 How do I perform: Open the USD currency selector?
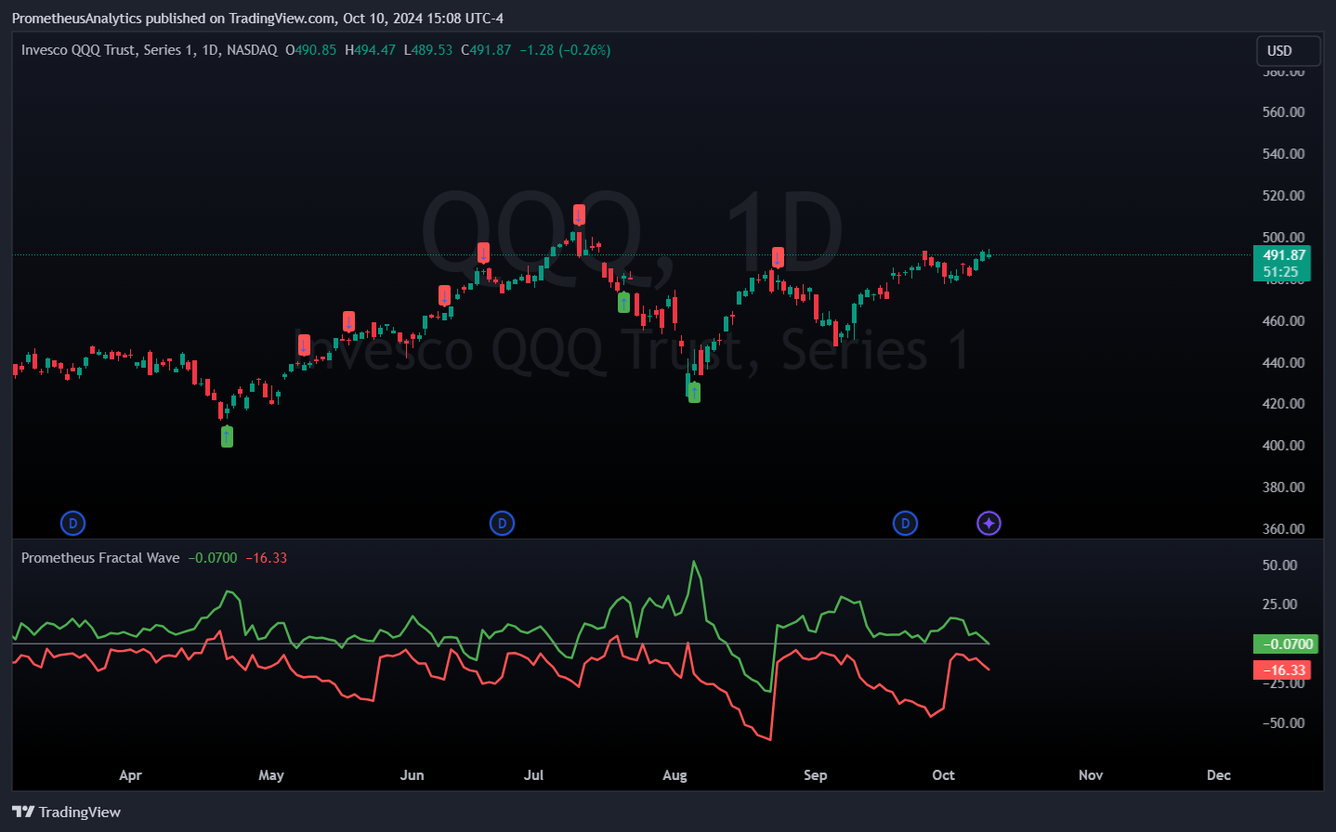1288,51
